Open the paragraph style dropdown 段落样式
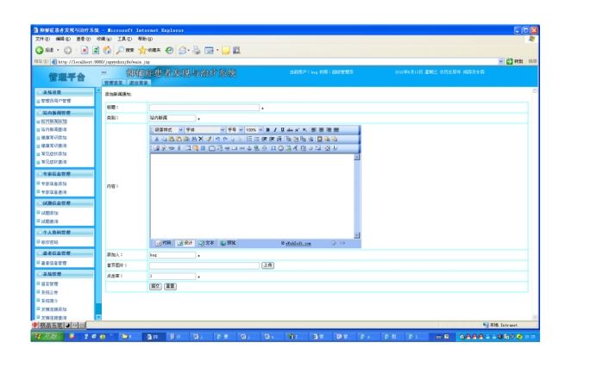 (168, 130)
